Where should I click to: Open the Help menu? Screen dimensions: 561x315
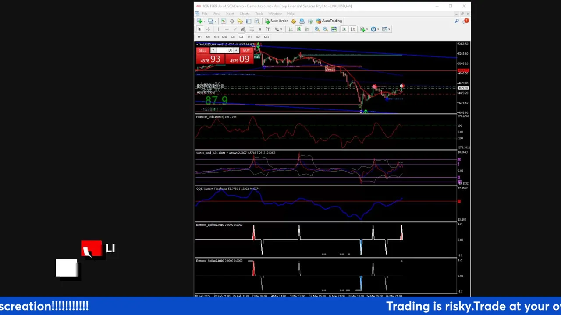(291, 14)
